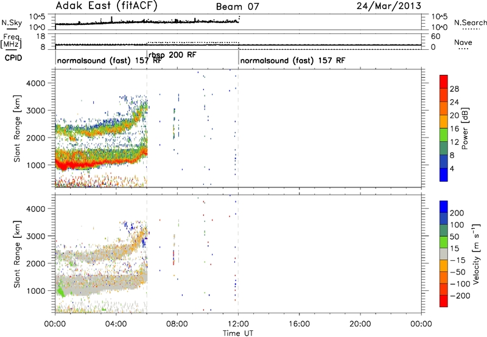This screenshot has width=487, height=337.
Task: Click the "20:00" time tick label
Action: 360,324
